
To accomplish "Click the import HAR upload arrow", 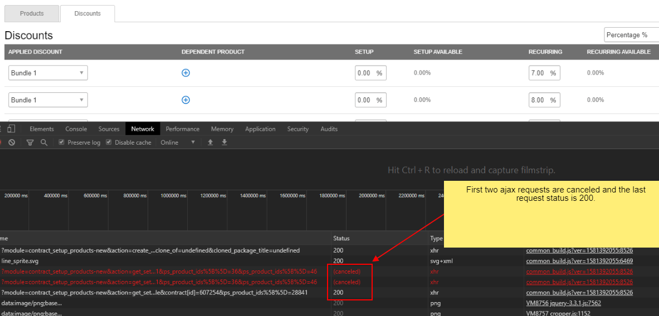I will click(210, 142).
